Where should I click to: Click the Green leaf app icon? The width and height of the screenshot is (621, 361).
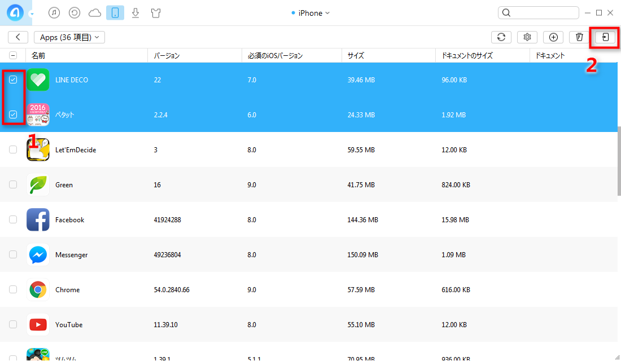click(38, 184)
